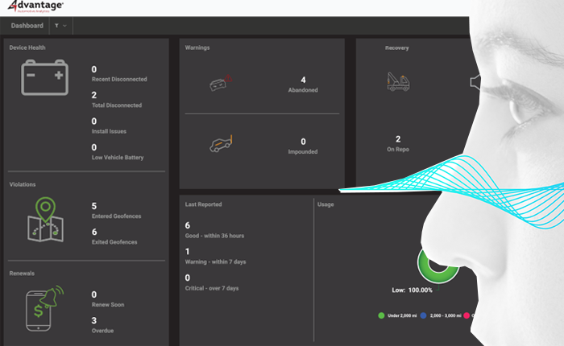Select the Warning - within 7 days count

coord(188,252)
